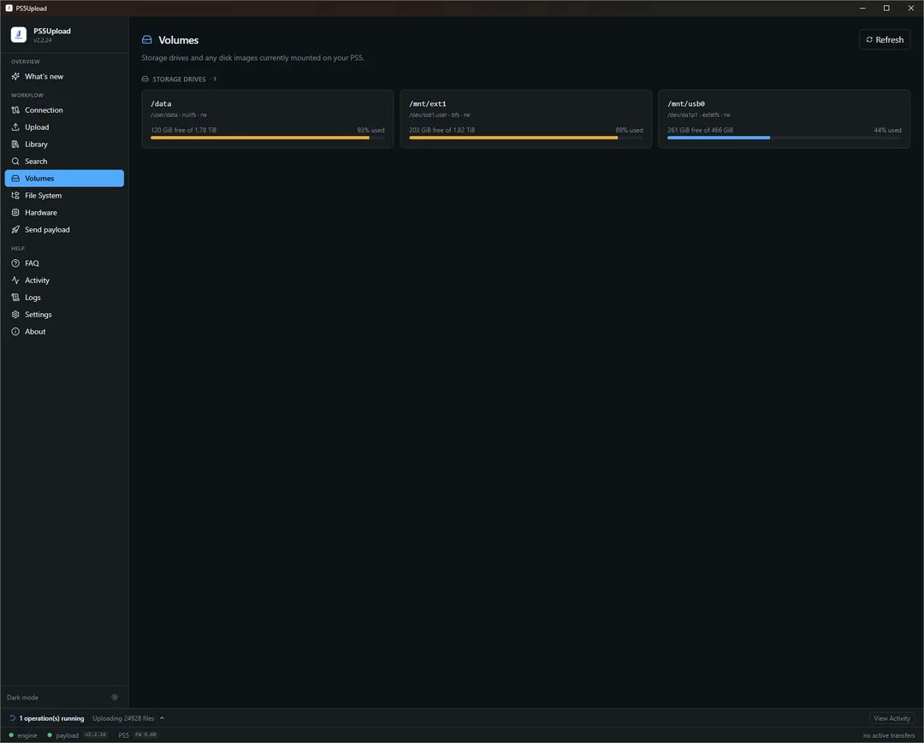Image resolution: width=924 pixels, height=743 pixels.
Task: Click "261 GiB free of 466 GiB" text
Action: point(700,130)
